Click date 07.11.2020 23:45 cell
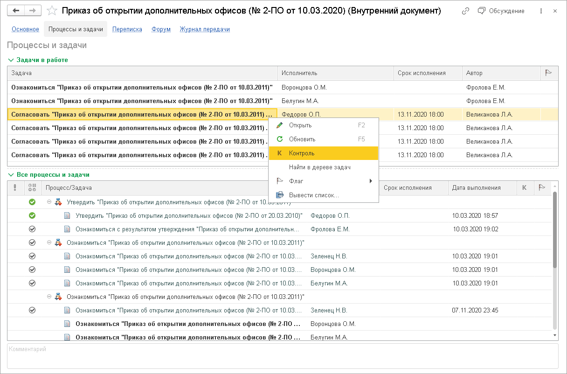 (x=475, y=310)
